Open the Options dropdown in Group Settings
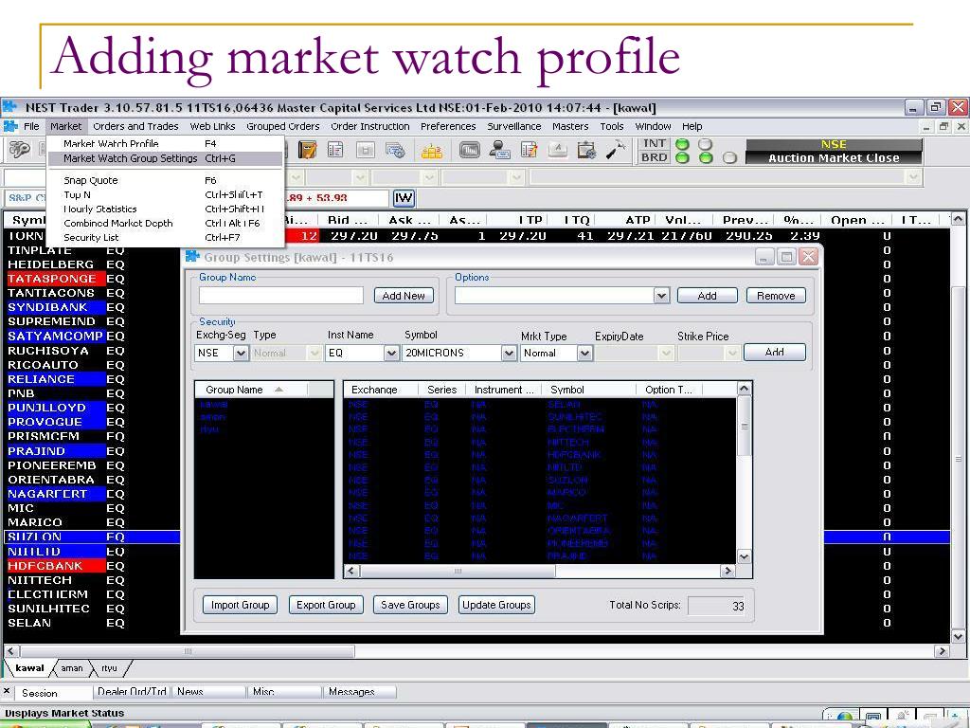The height and width of the screenshot is (728, 970). click(x=661, y=296)
